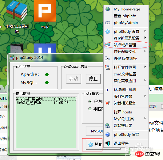Open the photo thumbnail desktop icon
163x160 pixels.
tap(17, 48)
